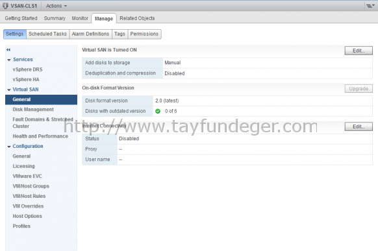Collapse the Configuration tree section
The height and width of the screenshot is (251, 378).
point(9,147)
